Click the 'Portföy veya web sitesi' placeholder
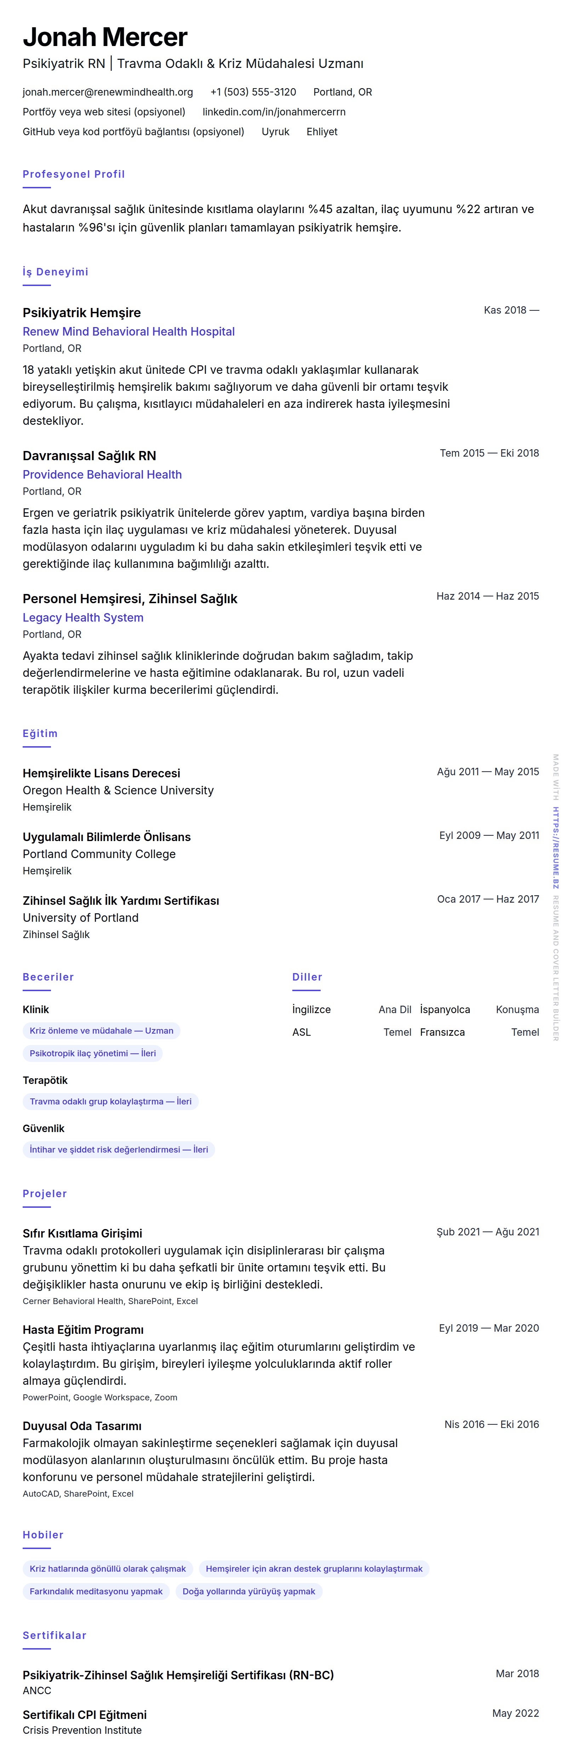Viewport: 562px width, 1760px height. pyautogui.click(x=104, y=112)
